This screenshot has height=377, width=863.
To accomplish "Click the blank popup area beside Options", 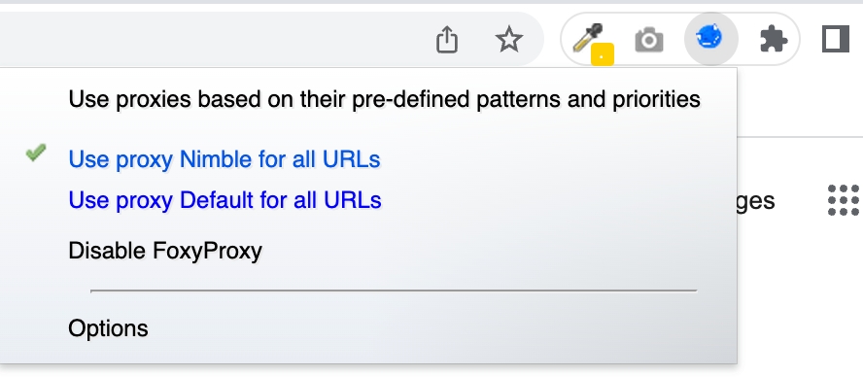I will pos(440,328).
